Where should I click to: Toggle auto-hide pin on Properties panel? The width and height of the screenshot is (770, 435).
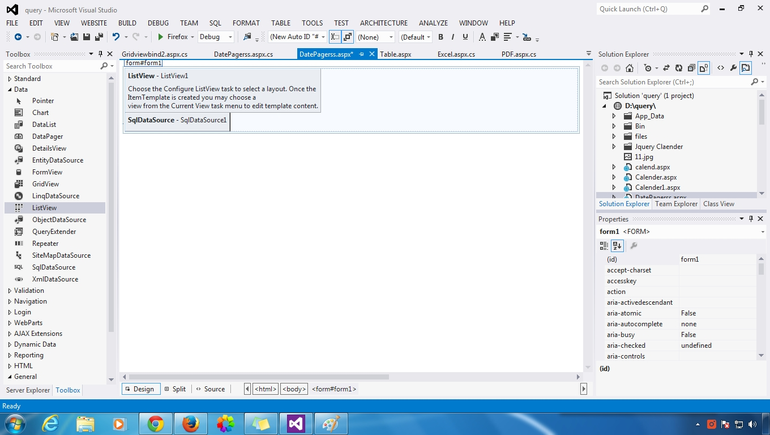pyautogui.click(x=751, y=219)
